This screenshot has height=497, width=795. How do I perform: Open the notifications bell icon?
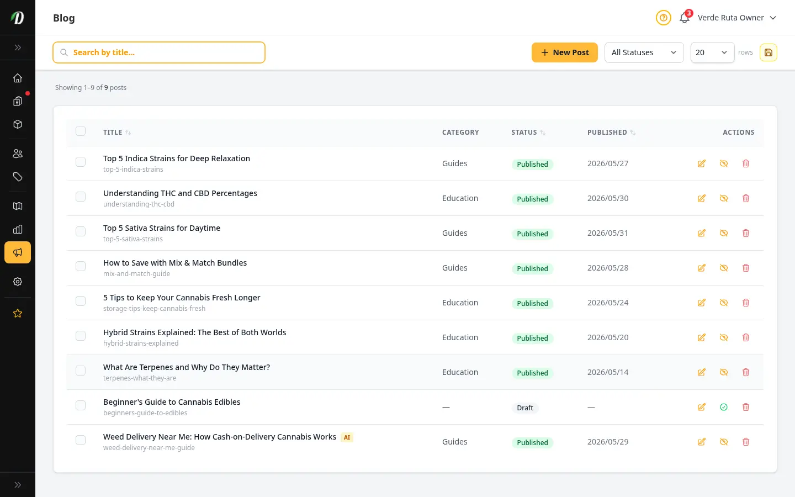tap(685, 18)
